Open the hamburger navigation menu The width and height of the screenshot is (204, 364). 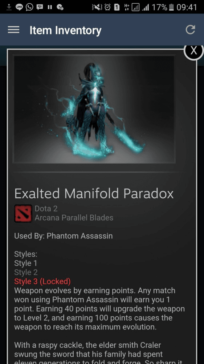(x=13, y=30)
